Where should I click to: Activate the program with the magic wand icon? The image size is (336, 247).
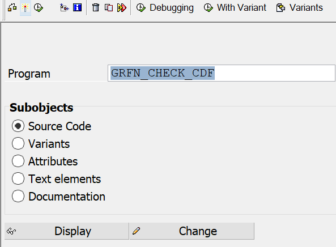click(25, 8)
